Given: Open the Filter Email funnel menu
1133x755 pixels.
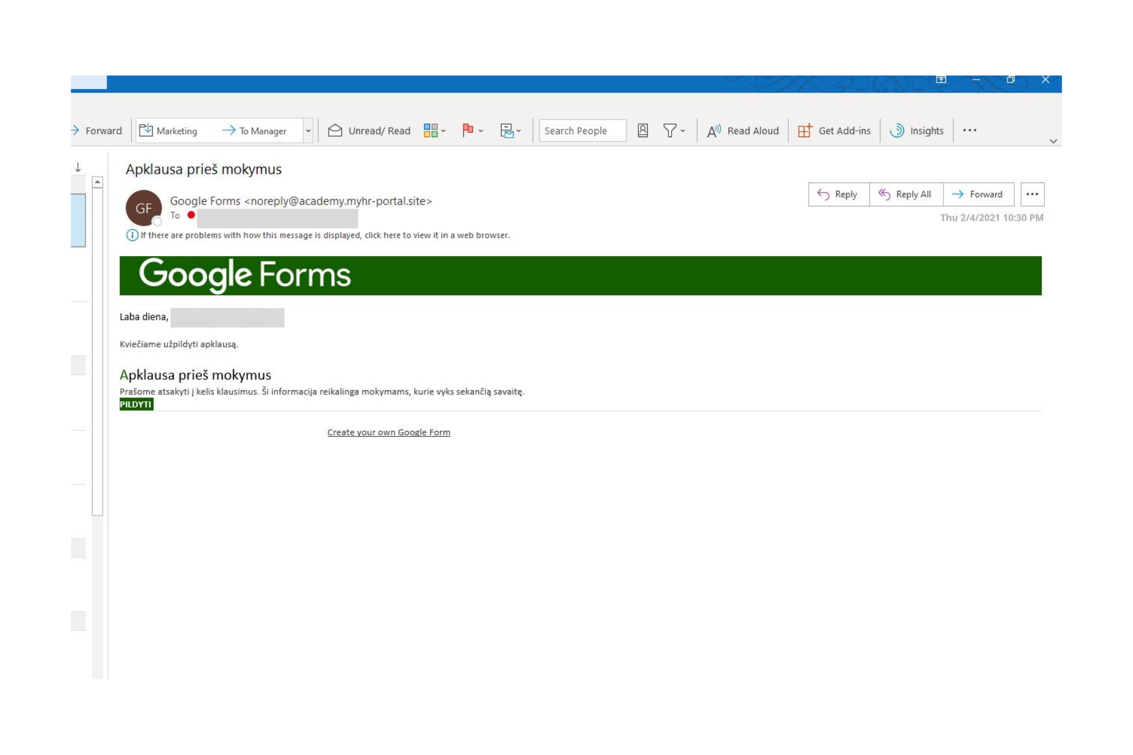Looking at the screenshot, I should 674,131.
